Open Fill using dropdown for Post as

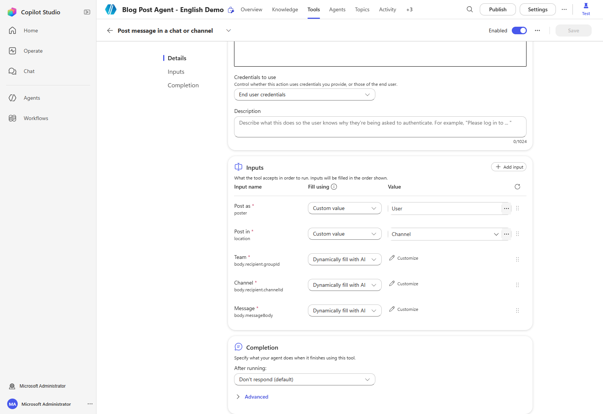345,208
